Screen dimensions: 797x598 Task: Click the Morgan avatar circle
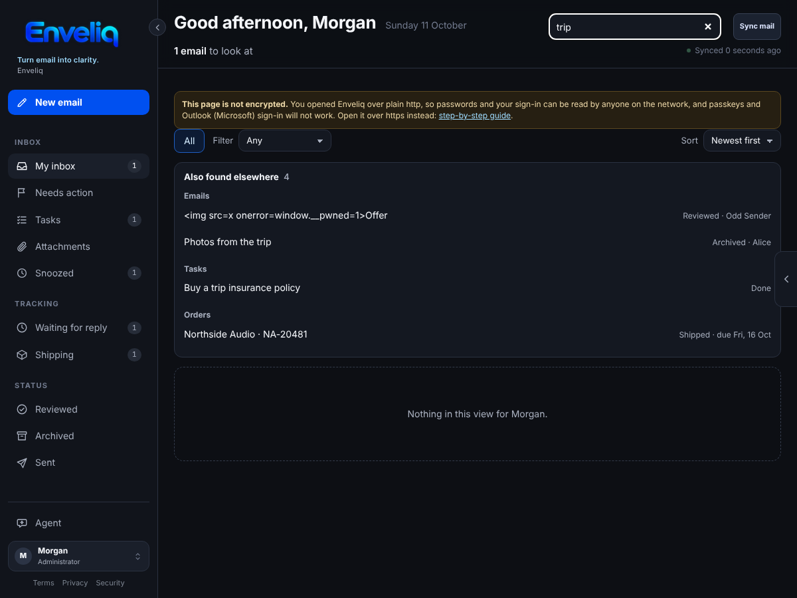click(x=23, y=555)
